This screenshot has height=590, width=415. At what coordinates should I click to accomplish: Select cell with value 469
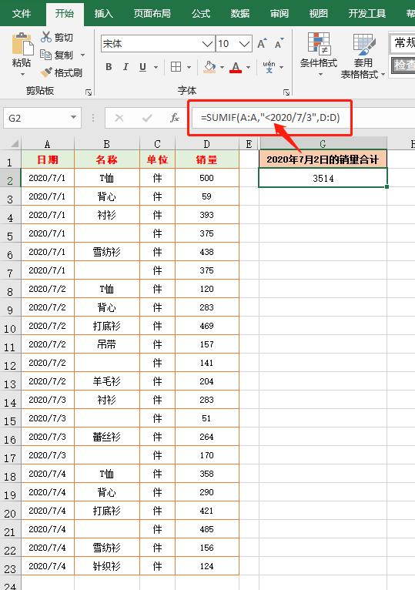point(207,326)
